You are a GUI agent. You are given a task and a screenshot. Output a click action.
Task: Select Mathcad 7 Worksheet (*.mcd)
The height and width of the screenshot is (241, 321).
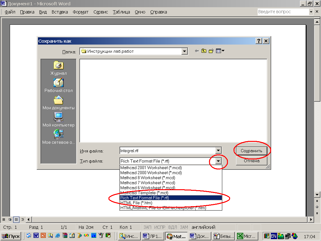(x=171, y=183)
